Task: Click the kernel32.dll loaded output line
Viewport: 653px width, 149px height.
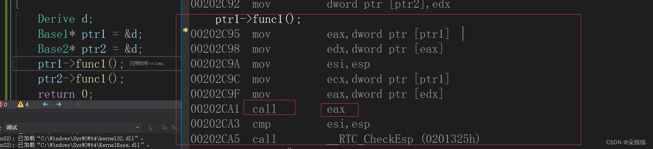Action: pos(72,138)
